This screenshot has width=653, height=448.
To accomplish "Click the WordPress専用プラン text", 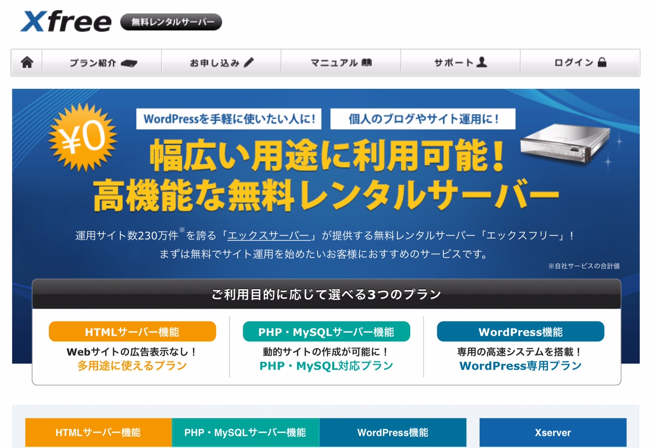I will tap(520, 366).
